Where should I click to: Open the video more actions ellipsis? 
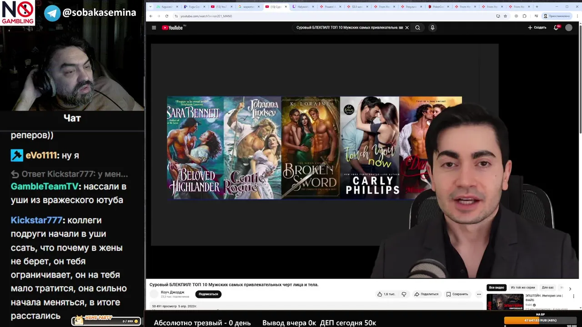479,294
